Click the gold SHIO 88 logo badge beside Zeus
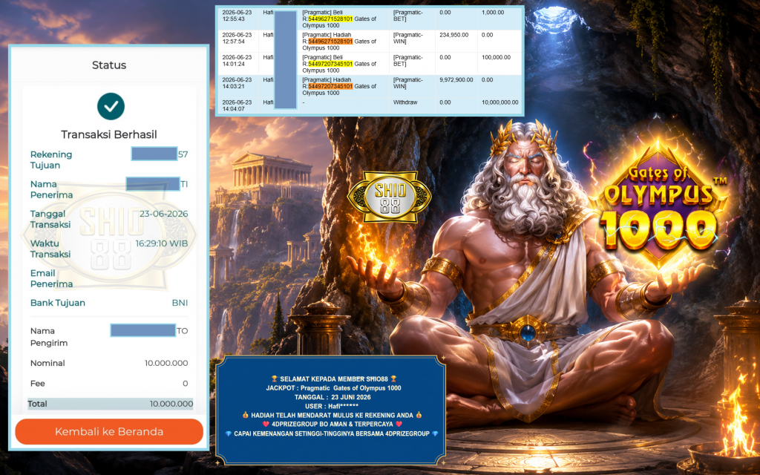The height and width of the screenshot is (475, 760). click(x=390, y=197)
